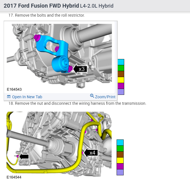Image resolution: width=190 pixels, height=179 pixels.
Task: Pick yellow swatch beside wiring harness image
Action: point(120,160)
